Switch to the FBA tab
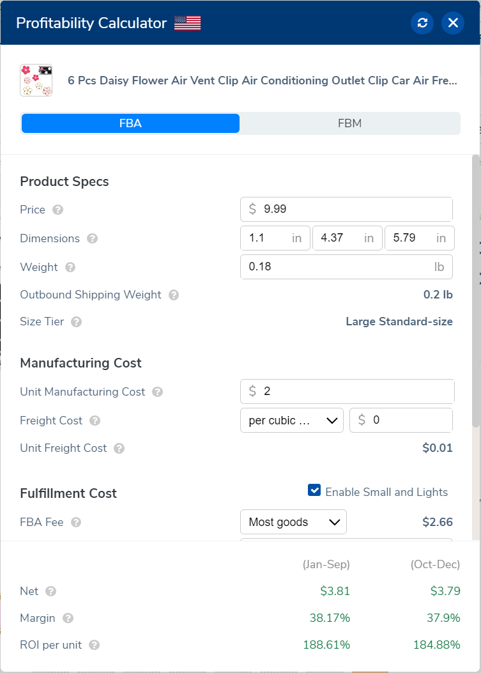Screen dimensions: 481x673 (x=130, y=123)
